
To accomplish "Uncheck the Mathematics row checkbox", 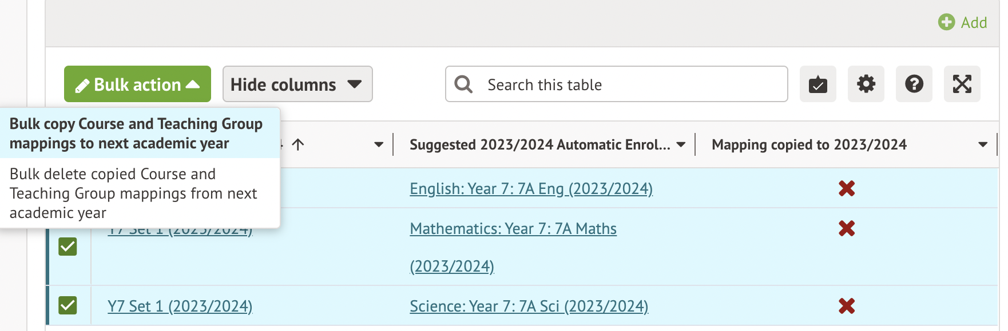I will 68,247.
